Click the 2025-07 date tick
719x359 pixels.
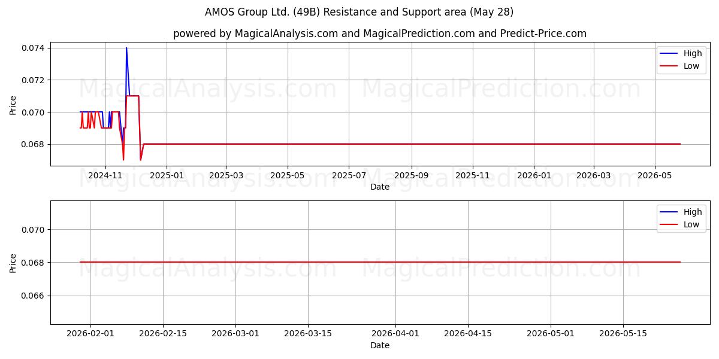349,175
